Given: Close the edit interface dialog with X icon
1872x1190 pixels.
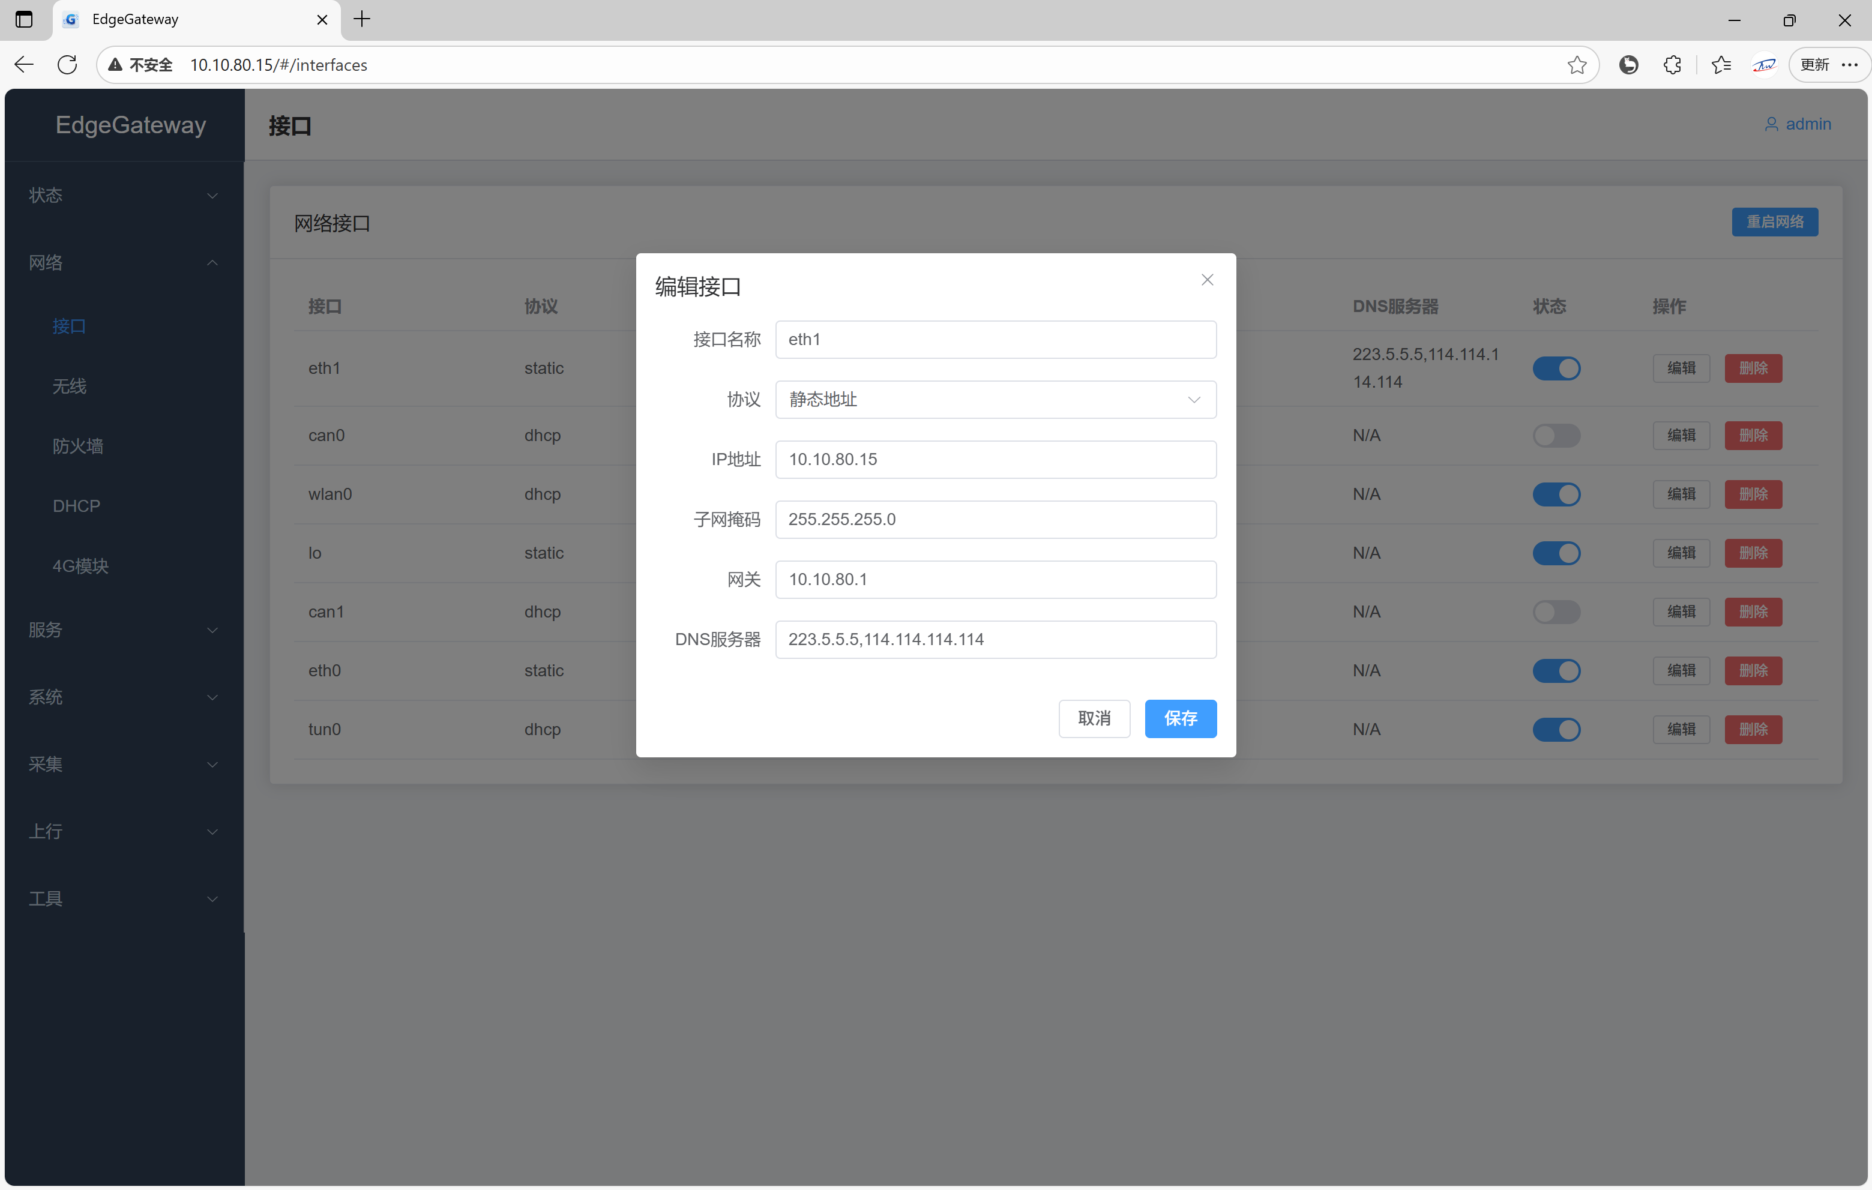Looking at the screenshot, I should [1206, 280].
